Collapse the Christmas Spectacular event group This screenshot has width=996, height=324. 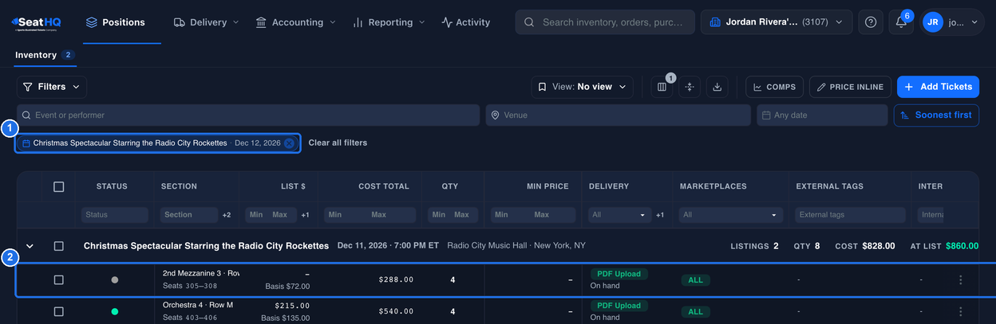[x=30, y=246]
